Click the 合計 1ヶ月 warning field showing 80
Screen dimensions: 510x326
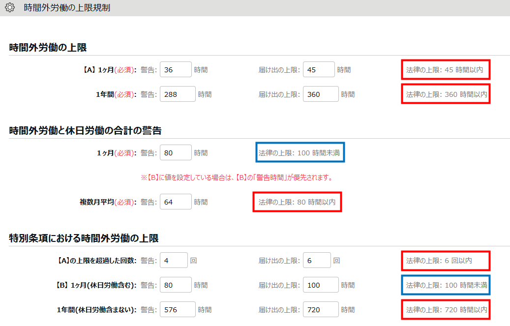tap(176, 152)
